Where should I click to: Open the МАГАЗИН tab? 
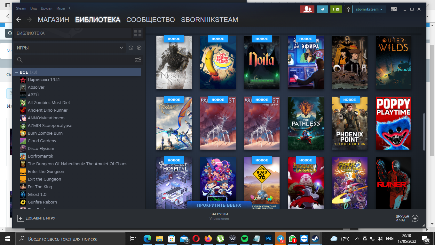(x=53, y=20)
